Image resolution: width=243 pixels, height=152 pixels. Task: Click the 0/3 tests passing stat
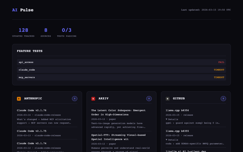[x=67, y=32]
